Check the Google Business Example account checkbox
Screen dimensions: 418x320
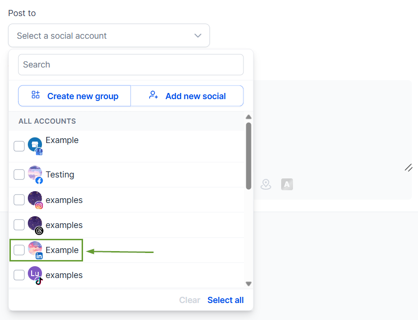(19, 146)
